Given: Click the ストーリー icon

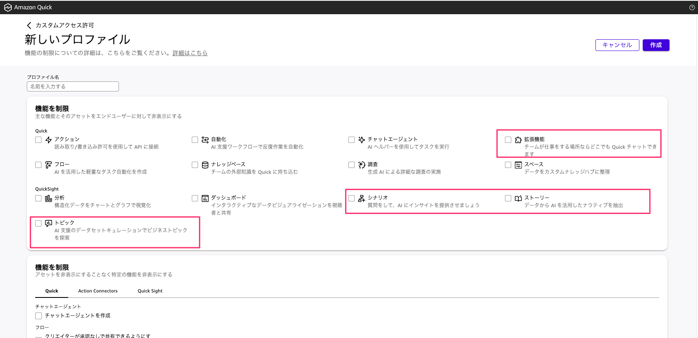Looking at the screenshot, I should [518, 198].
